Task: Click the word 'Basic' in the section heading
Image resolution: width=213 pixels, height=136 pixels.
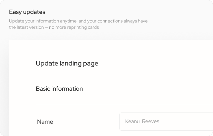Action: pyautogui.click(x=43, y=89)
